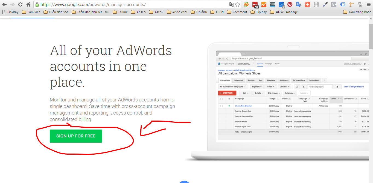Click the red plus extension icon
The height and width of the screenshot is (183, 373).
[x=307, y=4]
